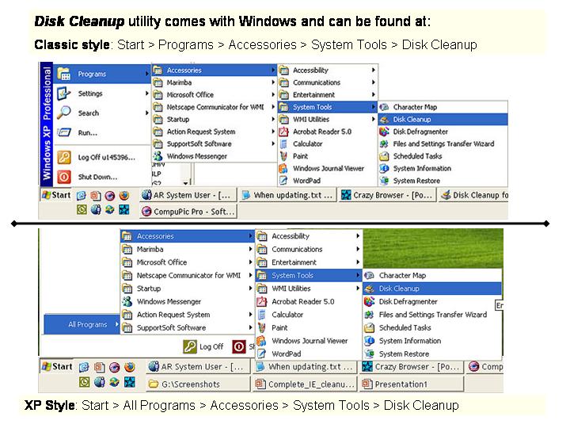This screenshot has height=428, width=570.
Task: Select Disk Cleanup in XP-style System Tools menu
Action: (x=432, y=289)
